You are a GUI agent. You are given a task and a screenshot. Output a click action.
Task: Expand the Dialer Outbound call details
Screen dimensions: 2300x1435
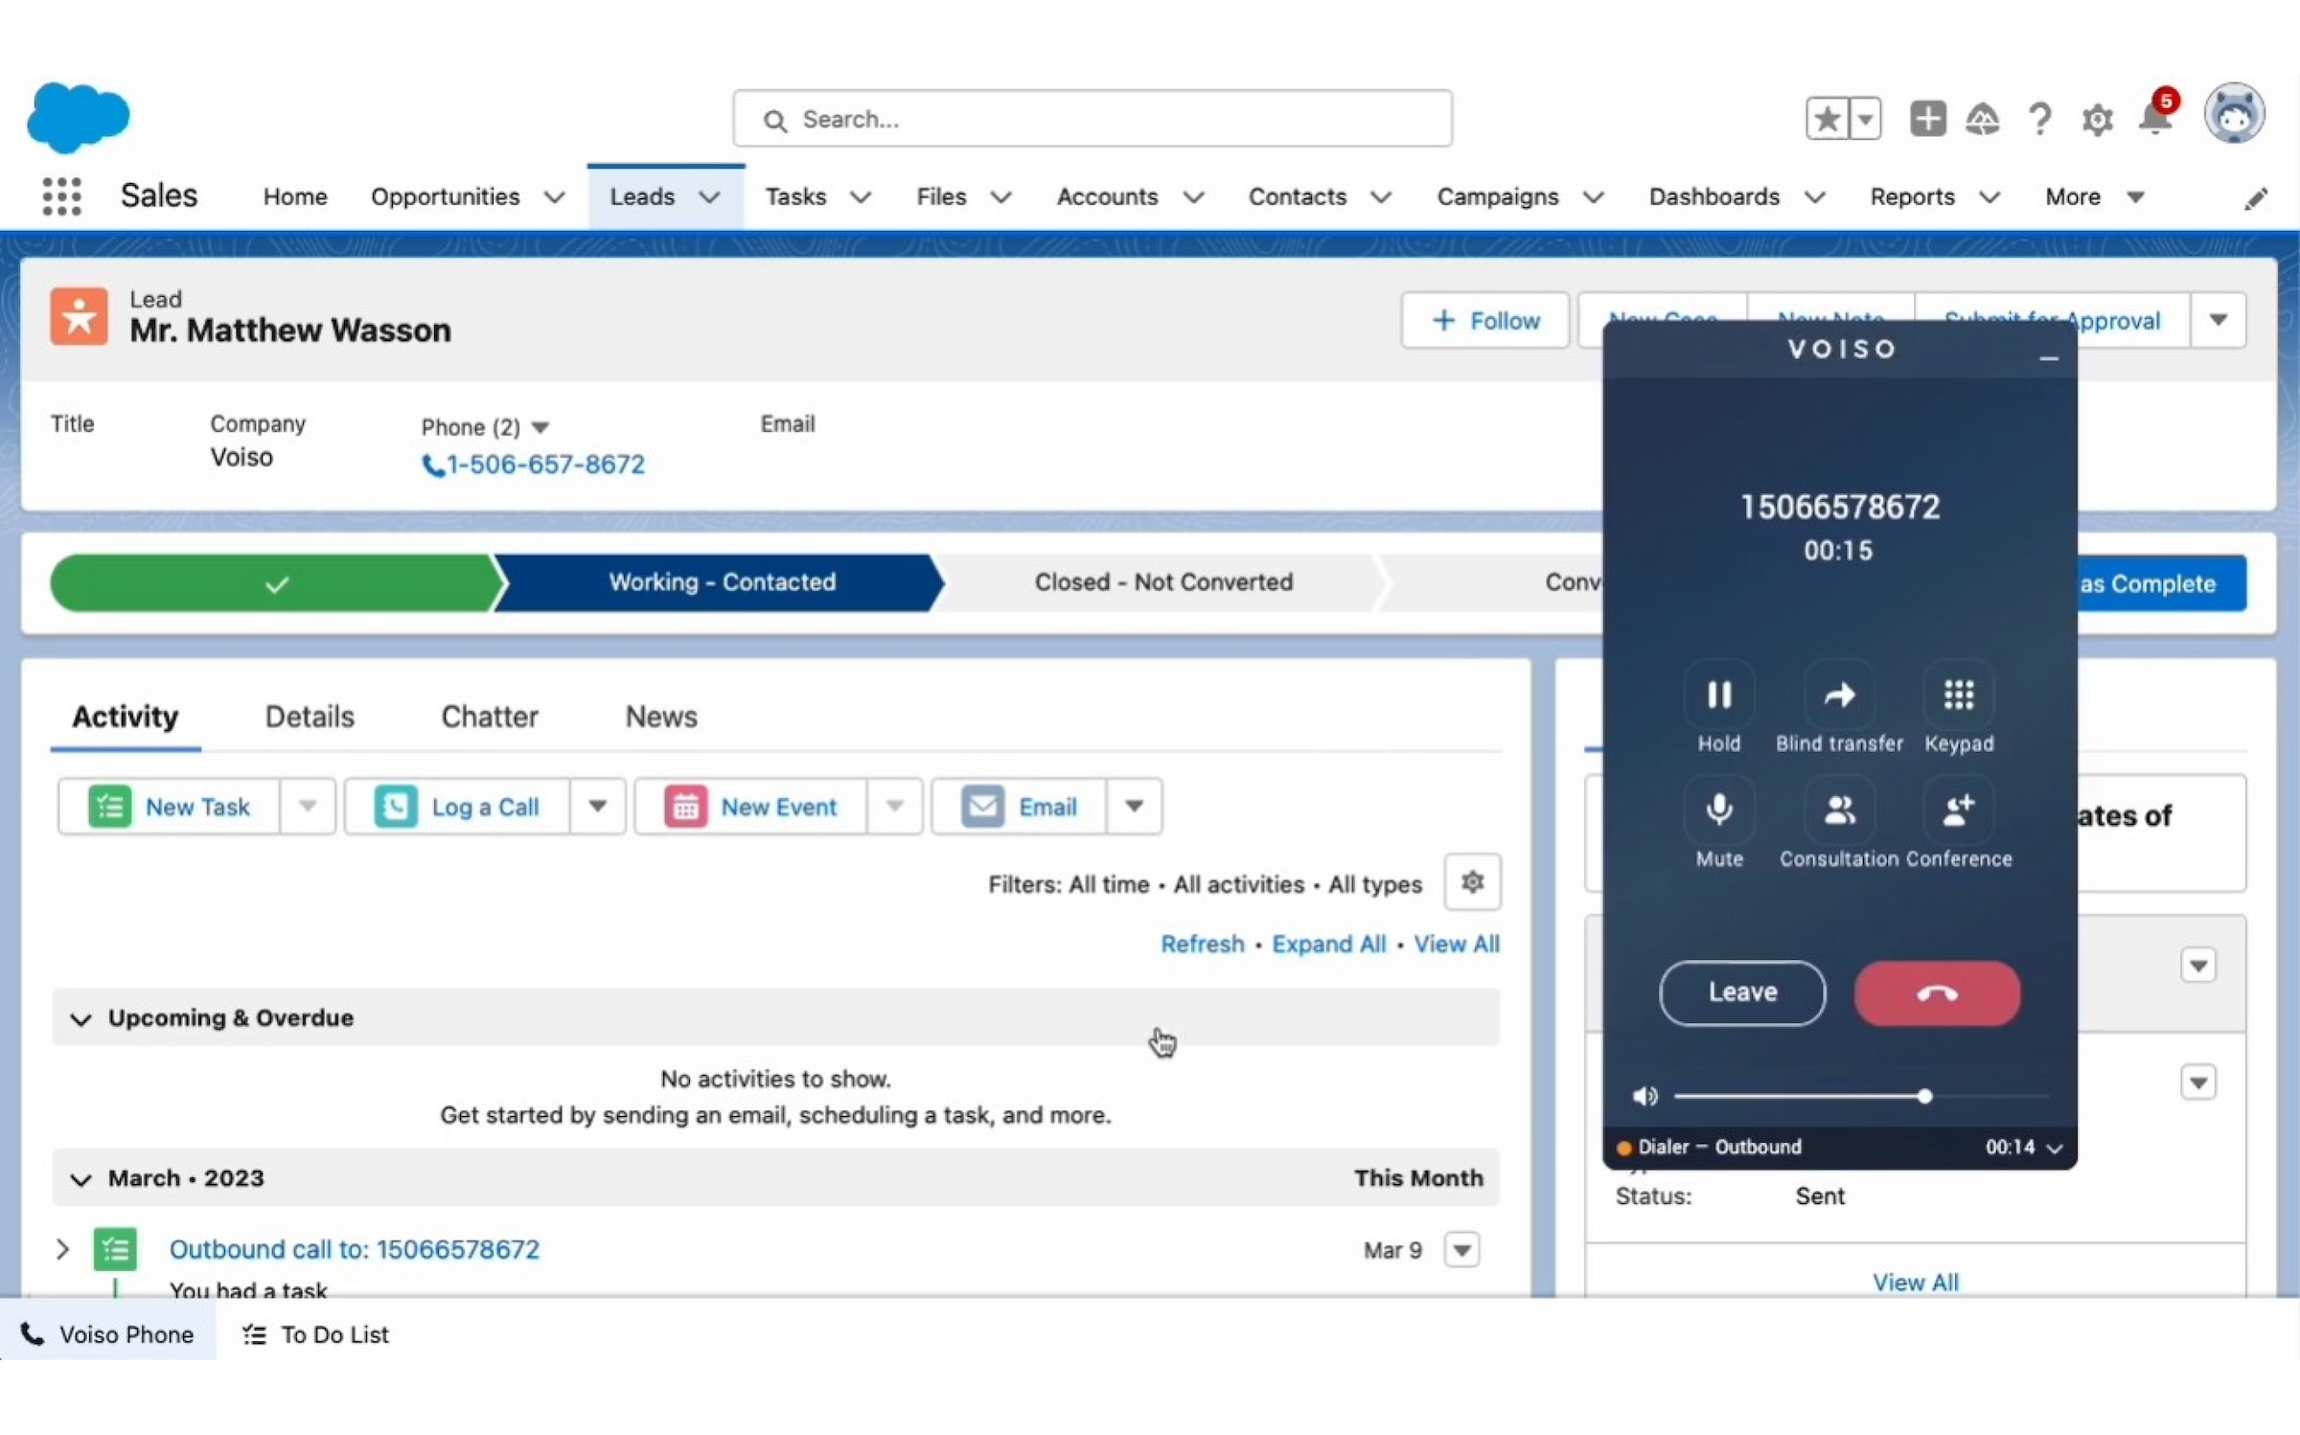pos(2057,1146)
